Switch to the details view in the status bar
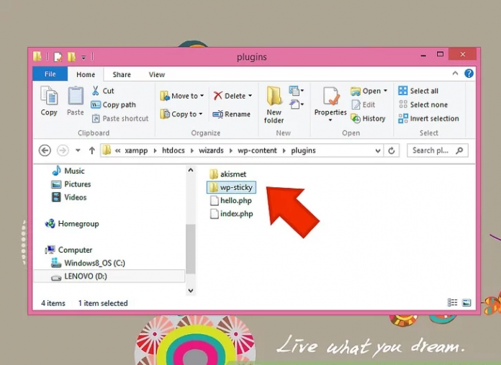The height and width of the screenshot is (365, 501). tap(453, 303)
